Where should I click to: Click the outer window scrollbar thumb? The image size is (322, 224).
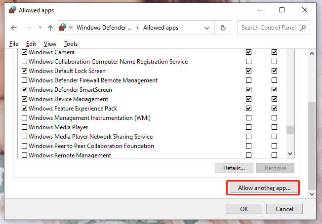312,146
